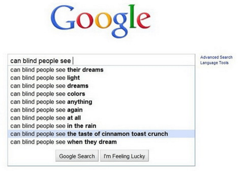
Task: Click the green letter l in logo
Action: [132, 16]
